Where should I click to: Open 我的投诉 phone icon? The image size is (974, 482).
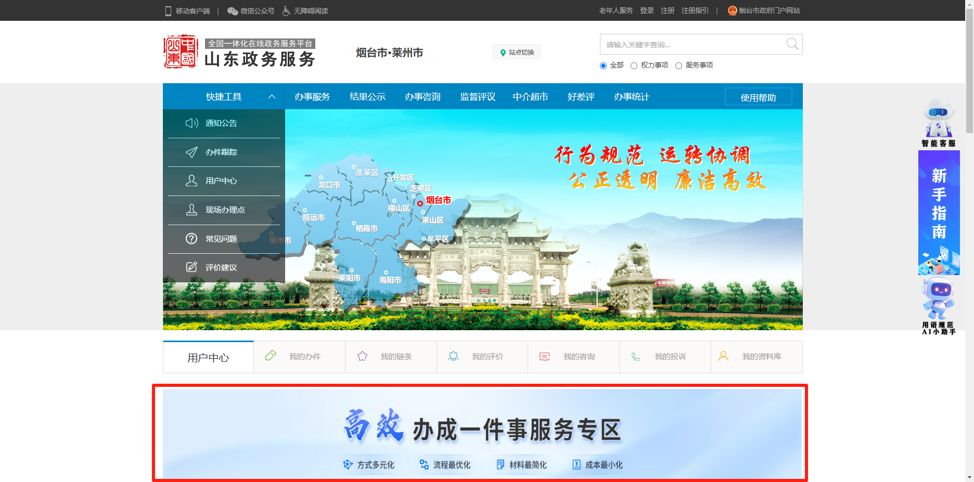[636, 357]
